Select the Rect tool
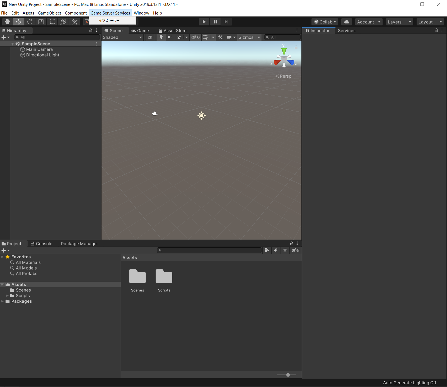This screenshot has height=387, width=447. point(52,22)
